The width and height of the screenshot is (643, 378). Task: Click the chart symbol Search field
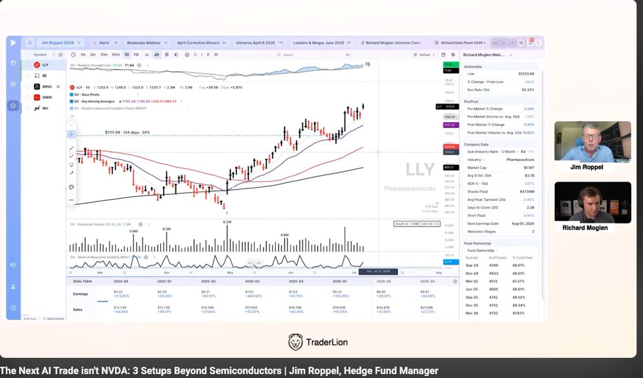coord(313,55)
